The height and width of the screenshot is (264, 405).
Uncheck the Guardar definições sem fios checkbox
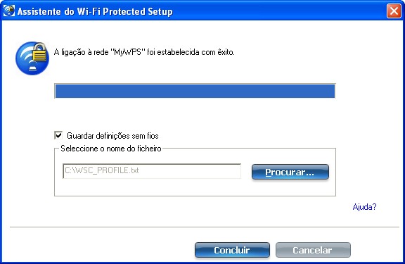pyautogui.click(x=58, y=135)
